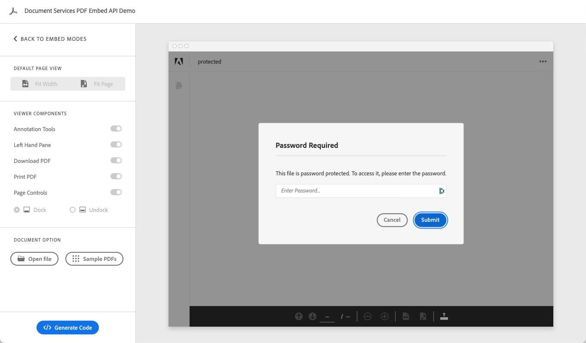Open the Sample PDFs picker

[94, 259]
